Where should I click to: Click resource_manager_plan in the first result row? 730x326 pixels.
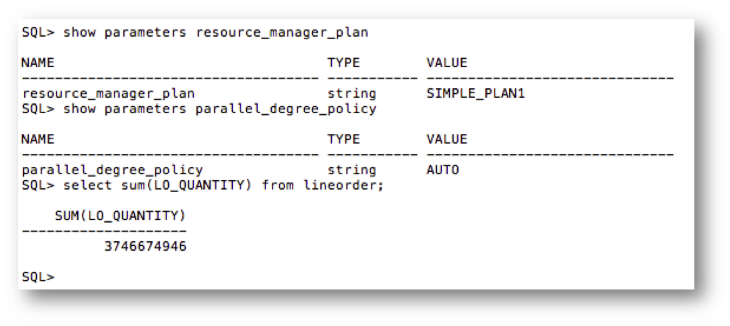tap(108, 94)
